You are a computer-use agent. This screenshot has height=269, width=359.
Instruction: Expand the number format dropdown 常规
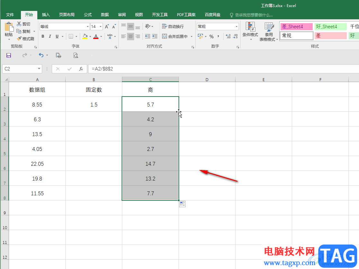(236, 27)
